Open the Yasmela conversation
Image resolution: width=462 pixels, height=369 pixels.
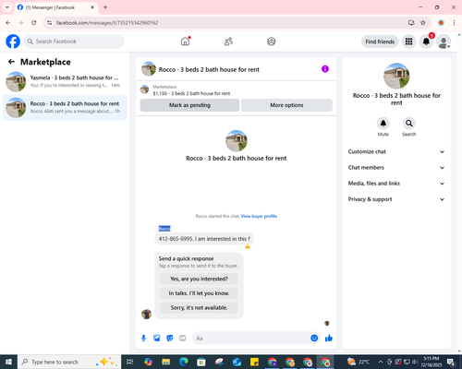click(65, 81)
